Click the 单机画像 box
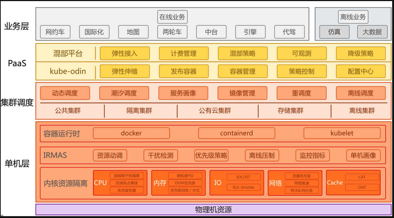 (363, 155)
